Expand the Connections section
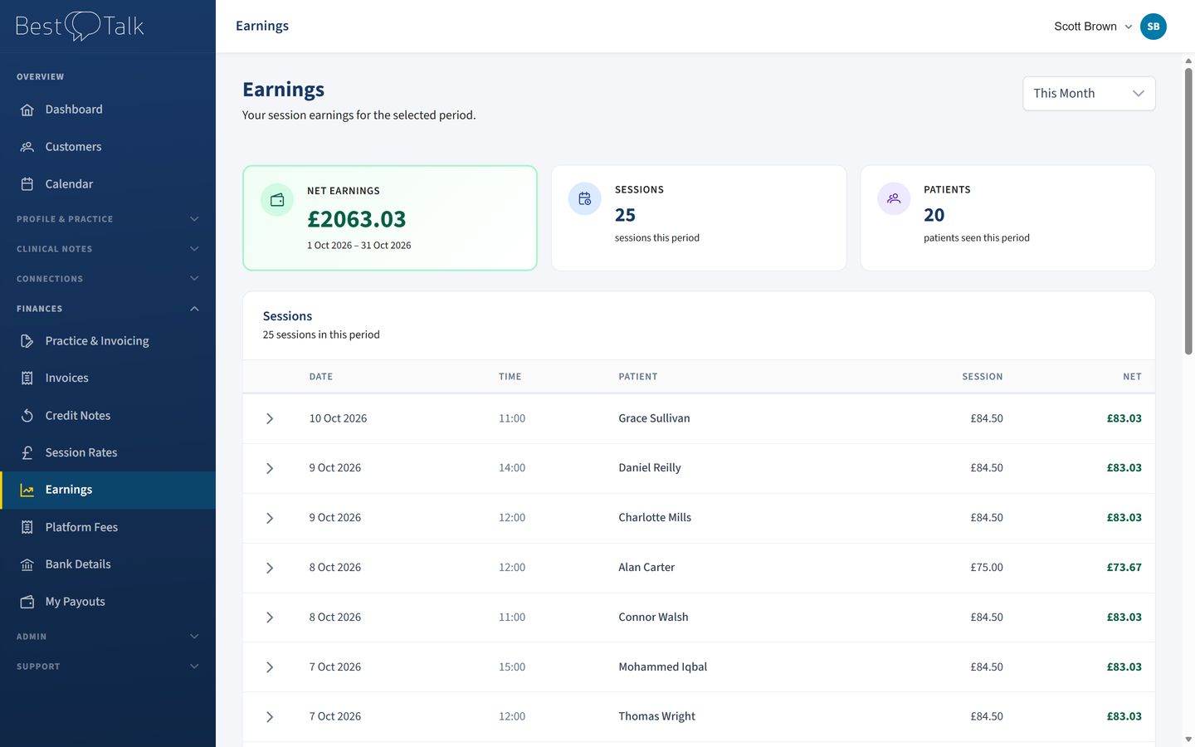The height and width of the screenshot is (747, 1195). (108, 279)
